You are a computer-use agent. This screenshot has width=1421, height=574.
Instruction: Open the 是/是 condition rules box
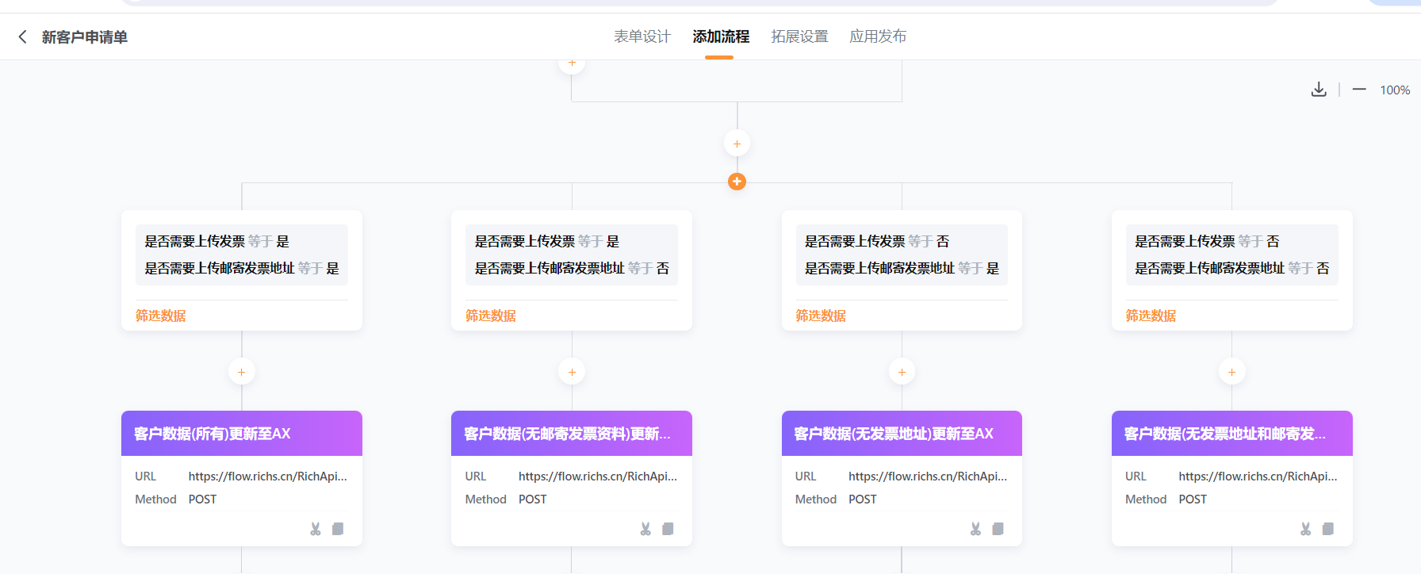point(242,254)
